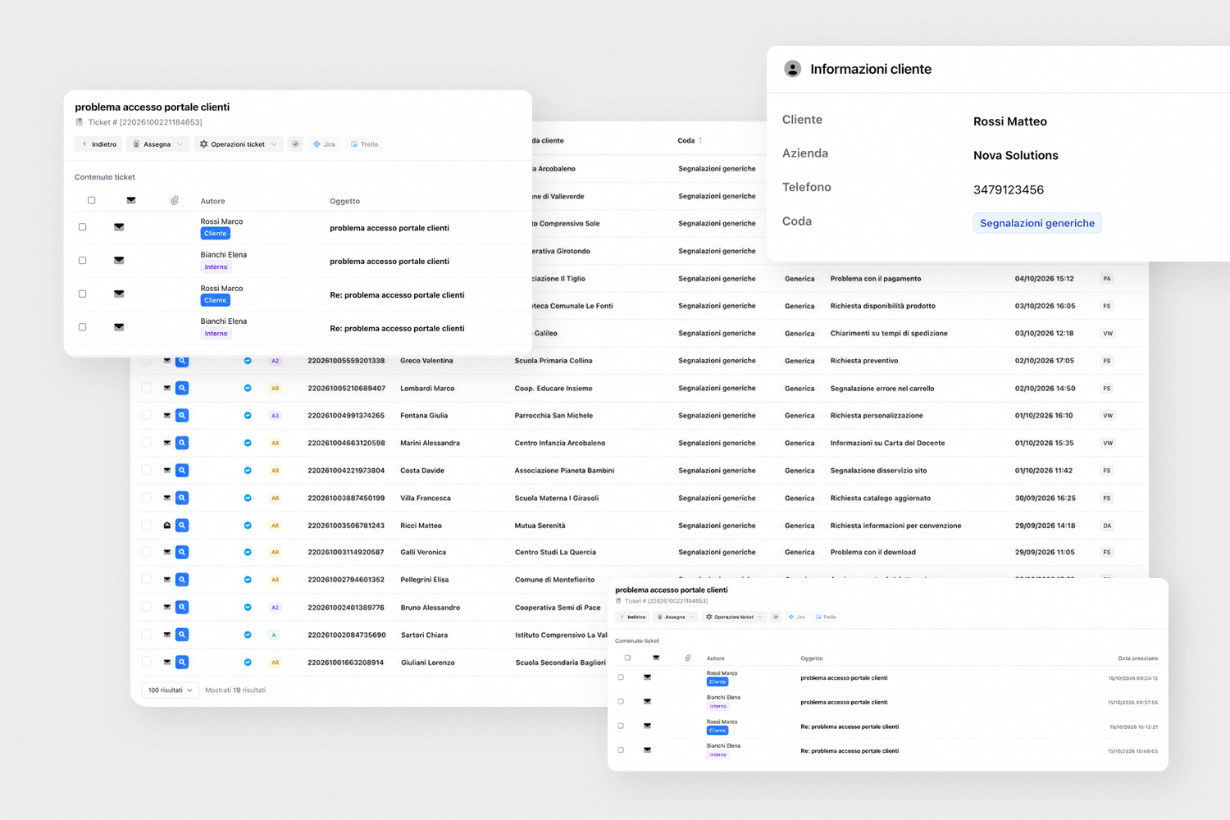This screenshot has height=820, width=1230.
Task: Click the avatar icon beside Informazioni cliente
Action: [x=792, y=69]
